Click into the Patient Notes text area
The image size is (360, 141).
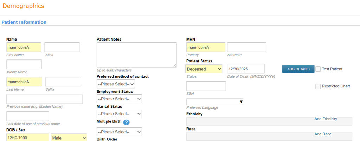[x=136, y=55]
